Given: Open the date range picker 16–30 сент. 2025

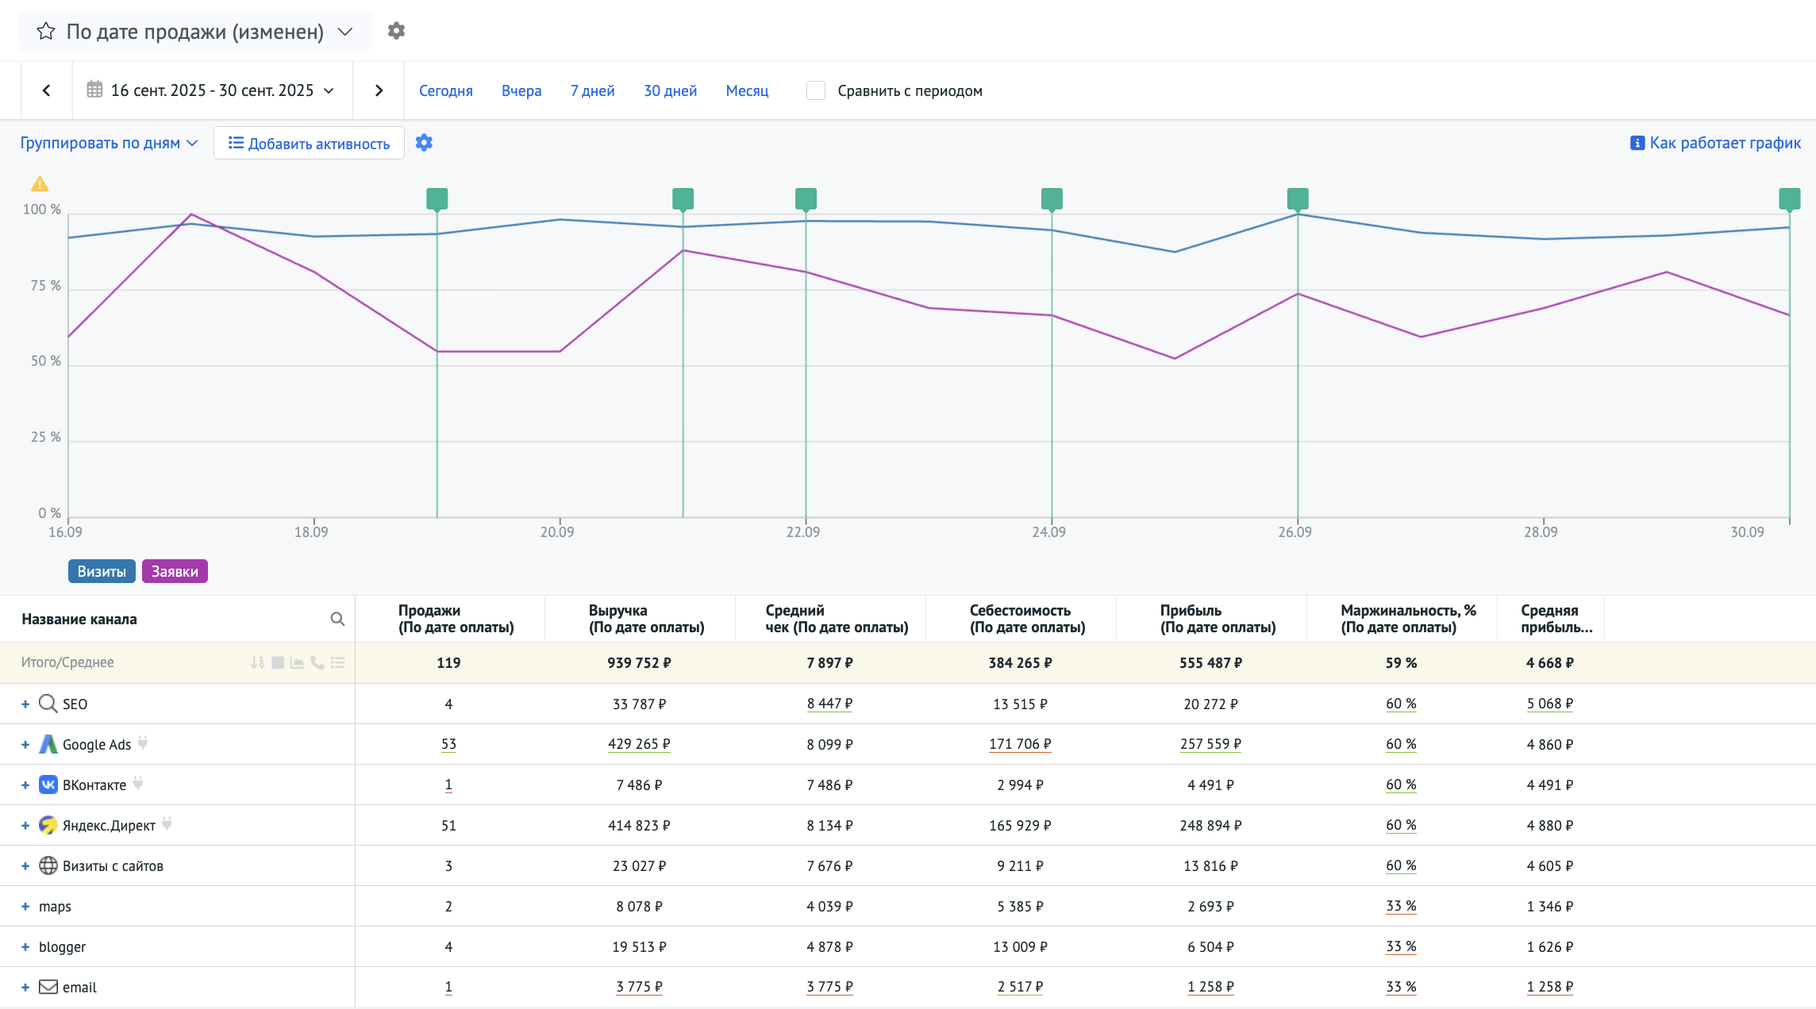Looking at the screenshot, I should (x=212, y=90).
